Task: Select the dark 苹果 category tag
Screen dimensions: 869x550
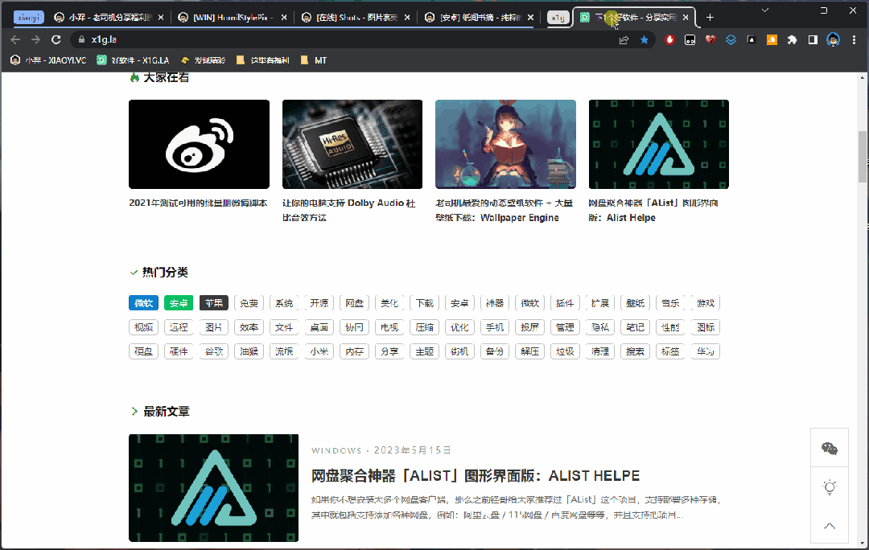Action: pos(214,303)
